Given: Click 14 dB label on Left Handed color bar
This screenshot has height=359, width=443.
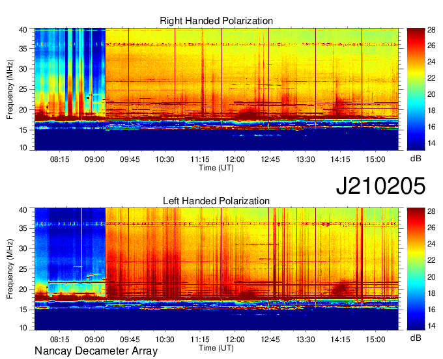Looking at the screenshot, I should (431, 326).
